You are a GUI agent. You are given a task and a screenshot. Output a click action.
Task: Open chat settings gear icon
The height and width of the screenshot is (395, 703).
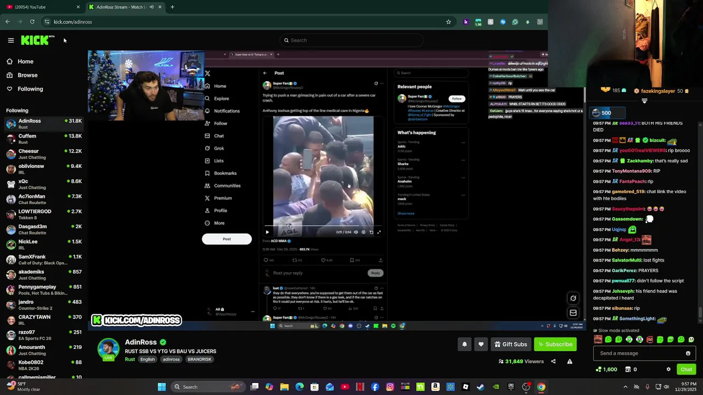coord(668,369)
